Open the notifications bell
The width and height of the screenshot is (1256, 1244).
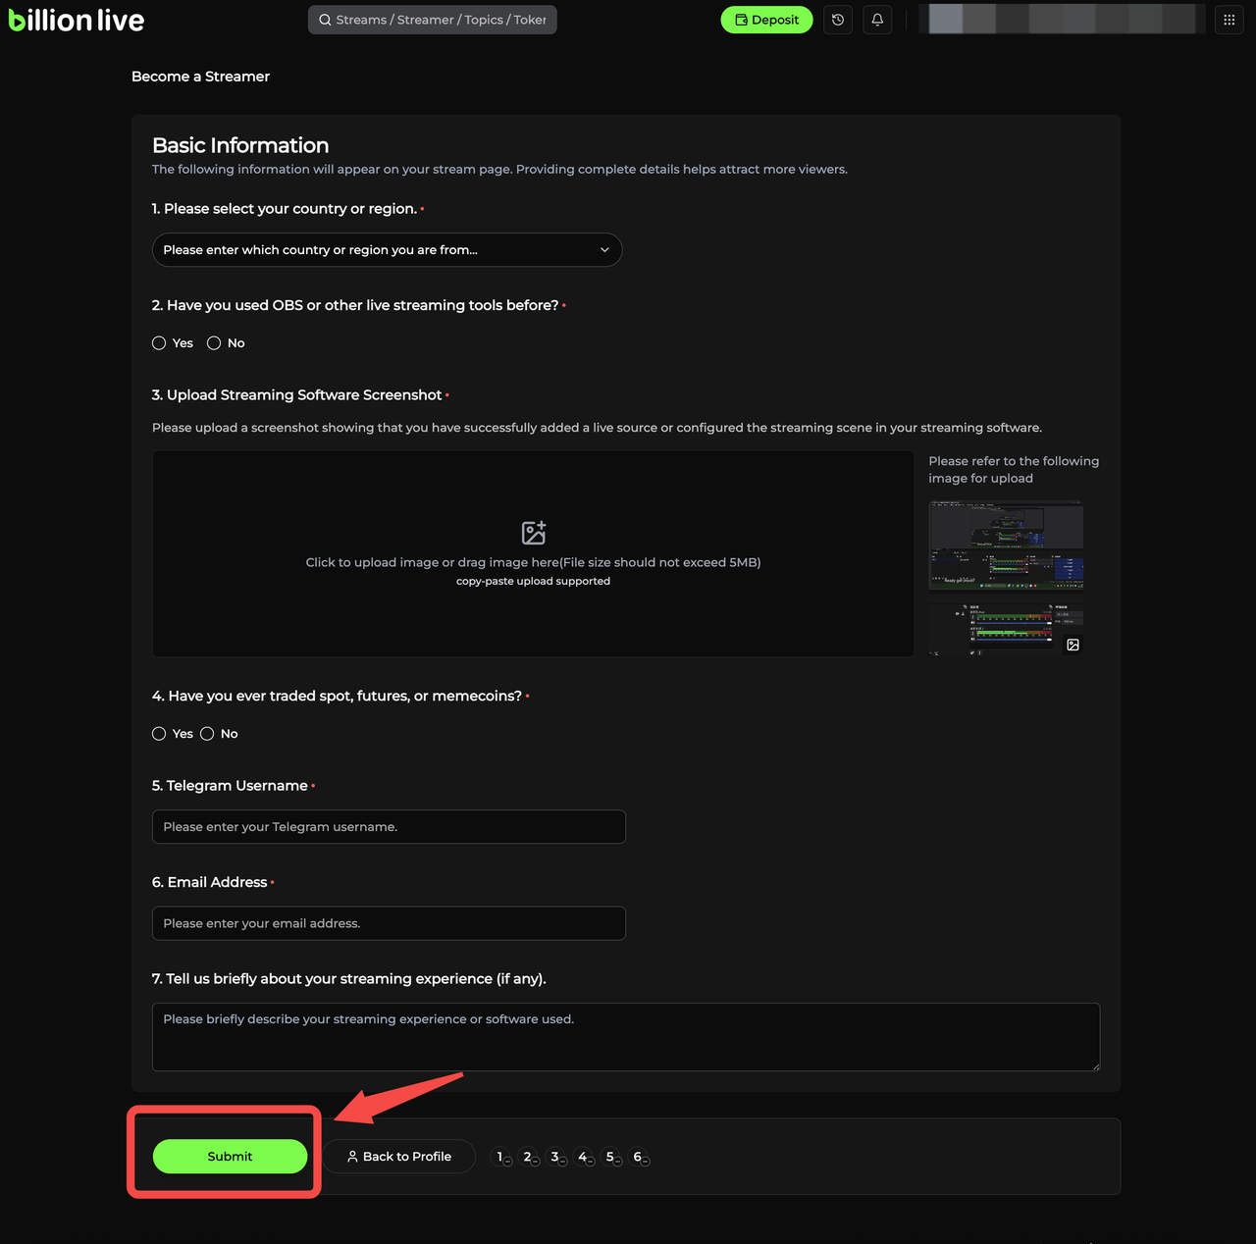877,20
